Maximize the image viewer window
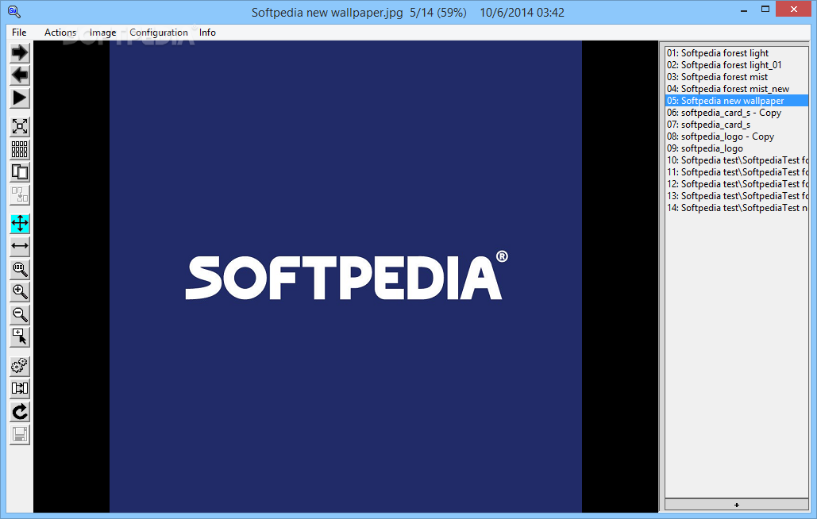This screenshot has width=817, height=519. (765, 10)
